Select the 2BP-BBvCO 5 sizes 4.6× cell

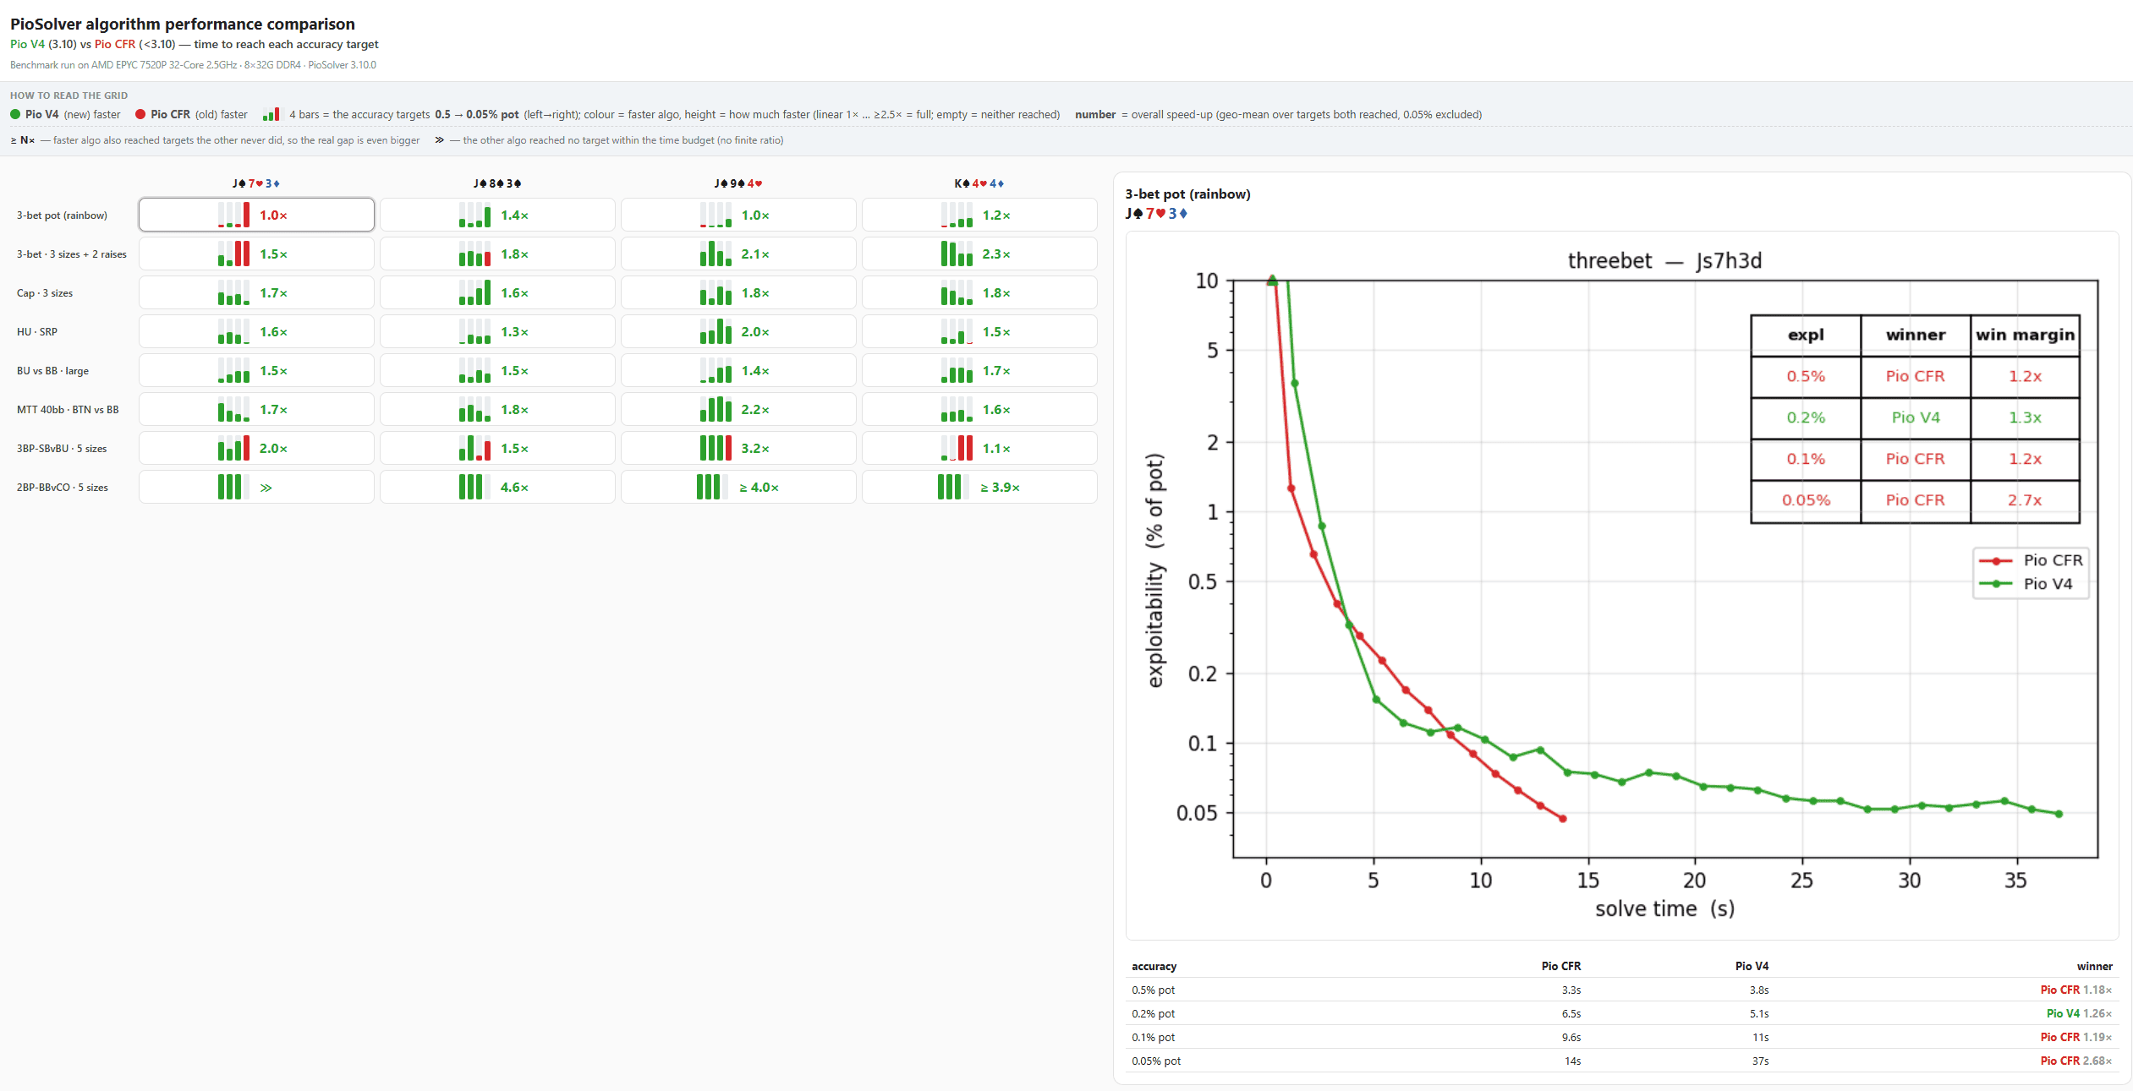pyautogui.click(x=497, y=487)
